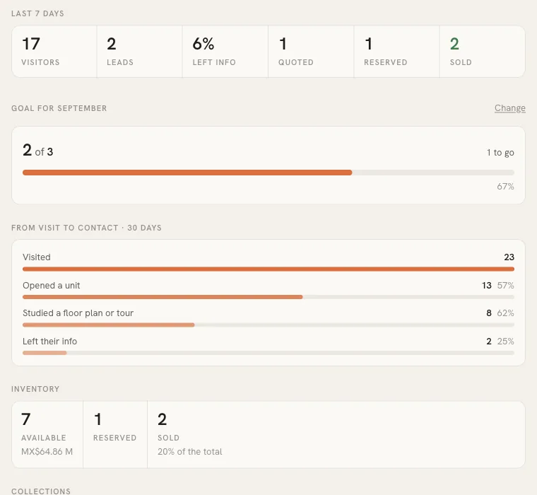Click the inventory 1 Reserved card

pyautogui.click(x=115, y=434)
